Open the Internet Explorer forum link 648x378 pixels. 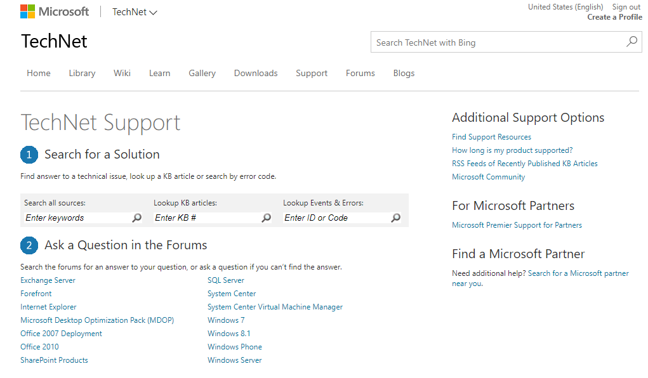48,306
